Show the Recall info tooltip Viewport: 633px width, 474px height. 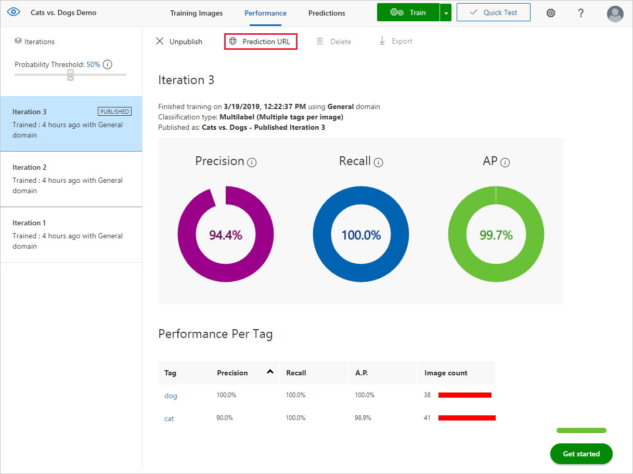[379, 162]
